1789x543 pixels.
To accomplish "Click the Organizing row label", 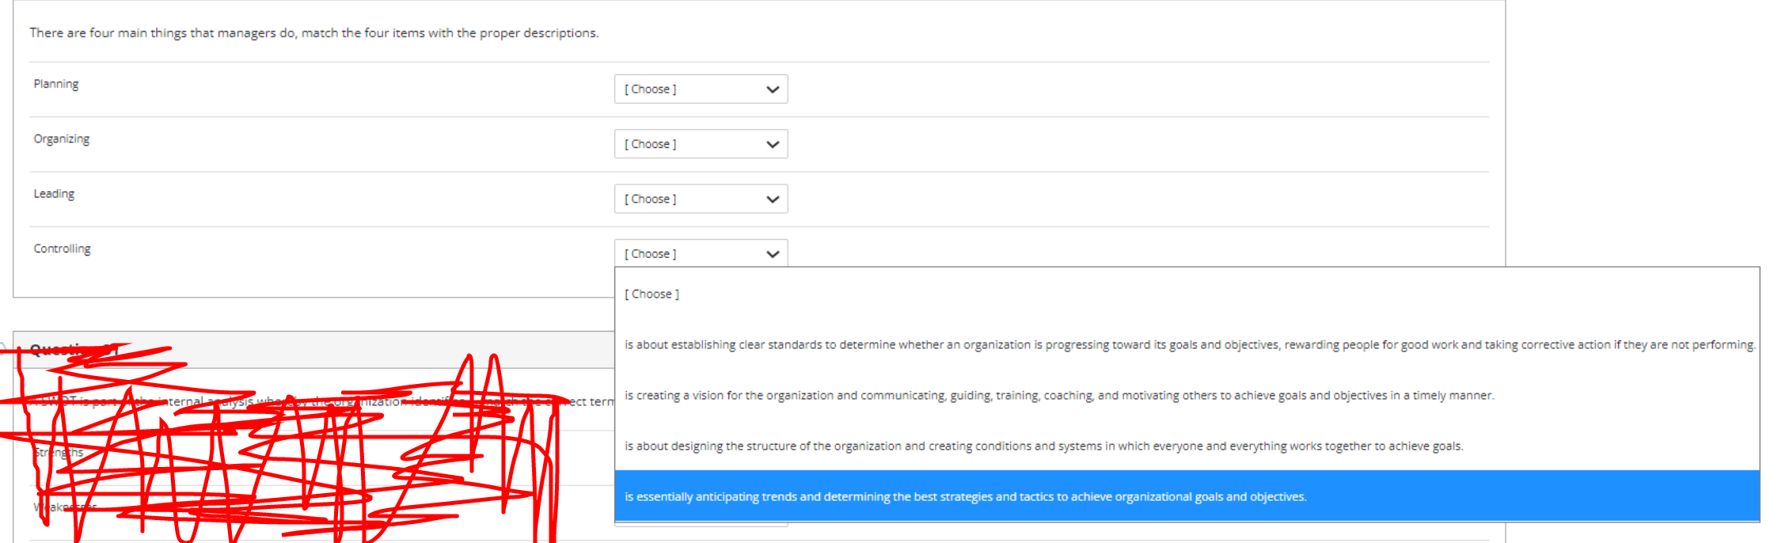I will coord(62,139).
